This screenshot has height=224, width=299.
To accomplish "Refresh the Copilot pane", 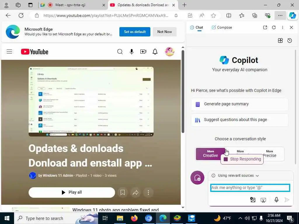I will 274,27.
